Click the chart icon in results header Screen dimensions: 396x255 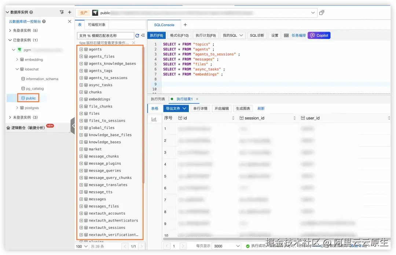pyautogui.click(x=154, y=119)
